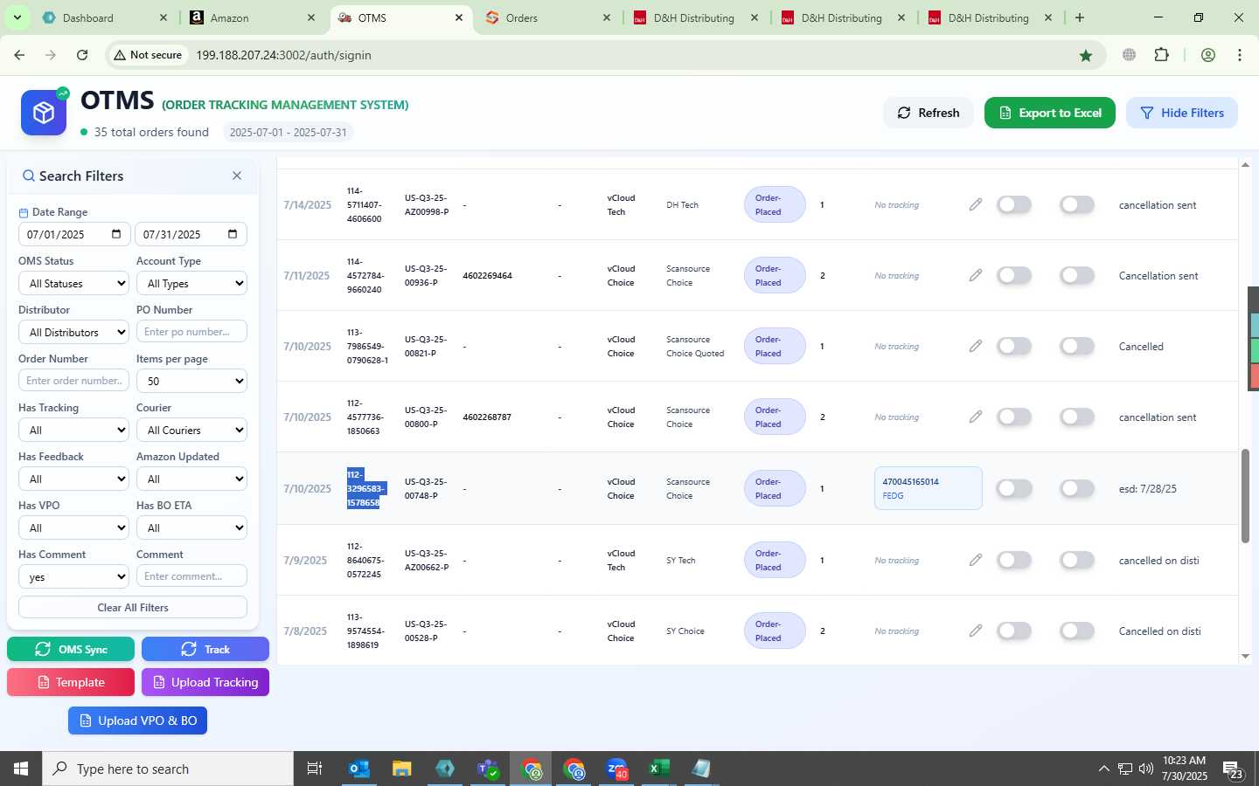Toggle first switch in esd: 7/28/25 row

[1014, 488]
